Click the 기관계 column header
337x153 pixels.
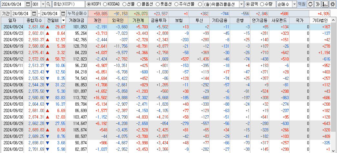pyautogui.click(x=138, y=21)
